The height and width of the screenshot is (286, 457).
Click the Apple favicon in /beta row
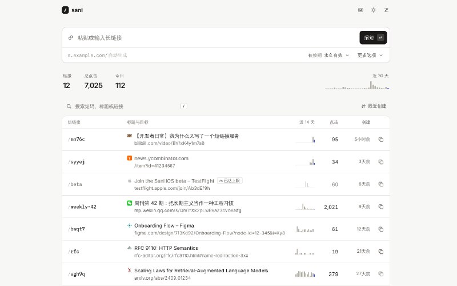[x=130, y=181]
